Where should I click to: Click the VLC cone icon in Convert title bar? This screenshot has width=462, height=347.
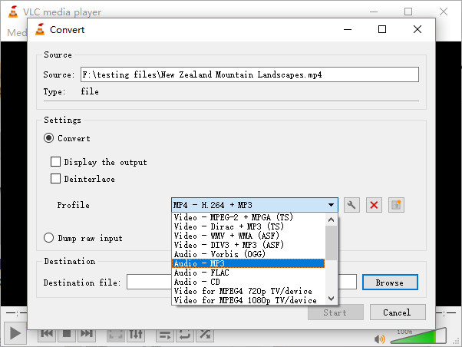[40, 29]
